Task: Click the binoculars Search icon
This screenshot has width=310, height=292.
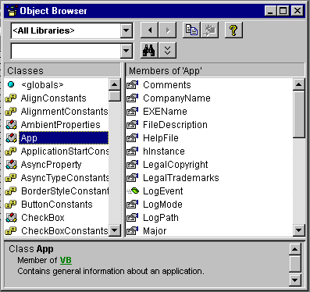Action: (149, 50)
